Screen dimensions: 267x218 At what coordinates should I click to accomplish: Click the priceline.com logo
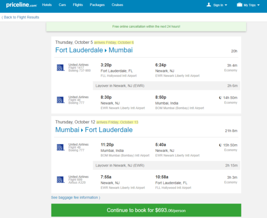coord(21,5)
